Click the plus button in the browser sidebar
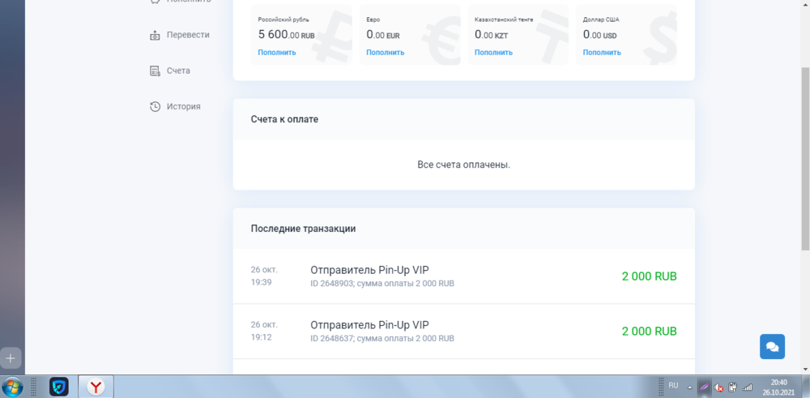 pos(11,357)
